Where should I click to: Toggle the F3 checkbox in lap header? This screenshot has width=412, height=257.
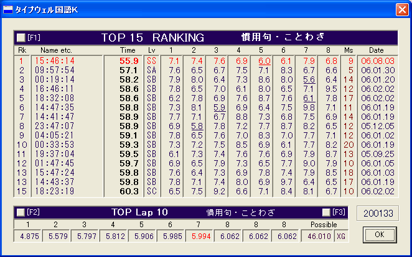tap(326, 212)
